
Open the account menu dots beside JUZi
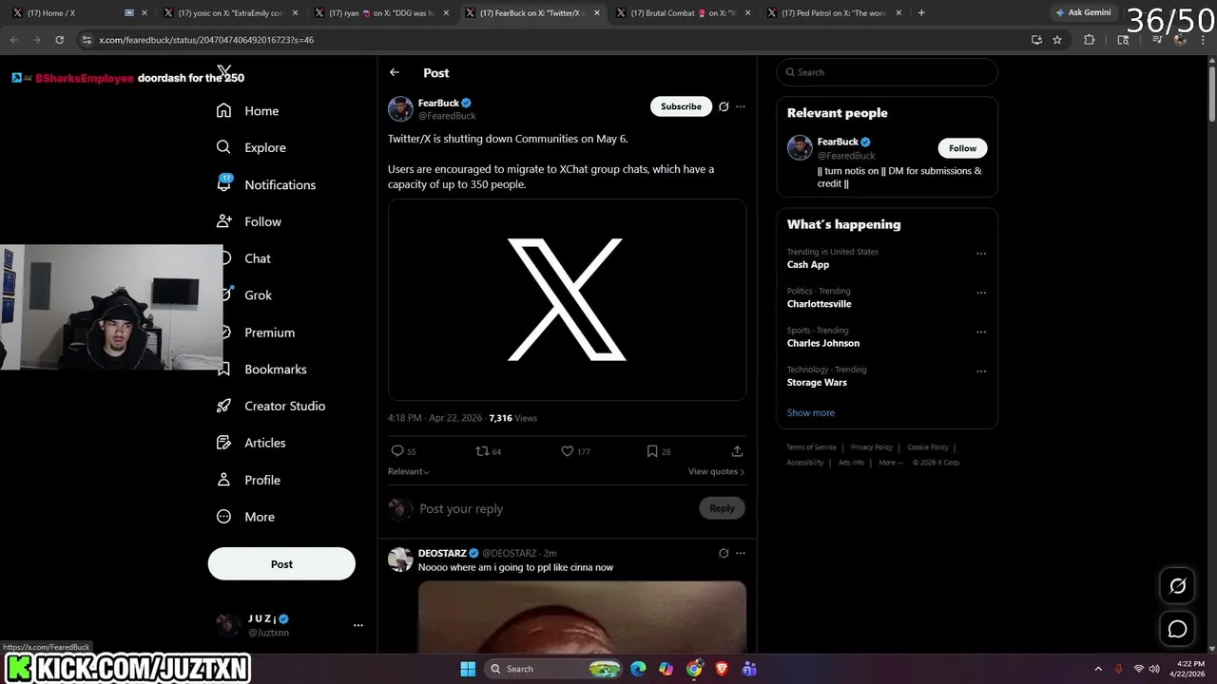[358, 625]
